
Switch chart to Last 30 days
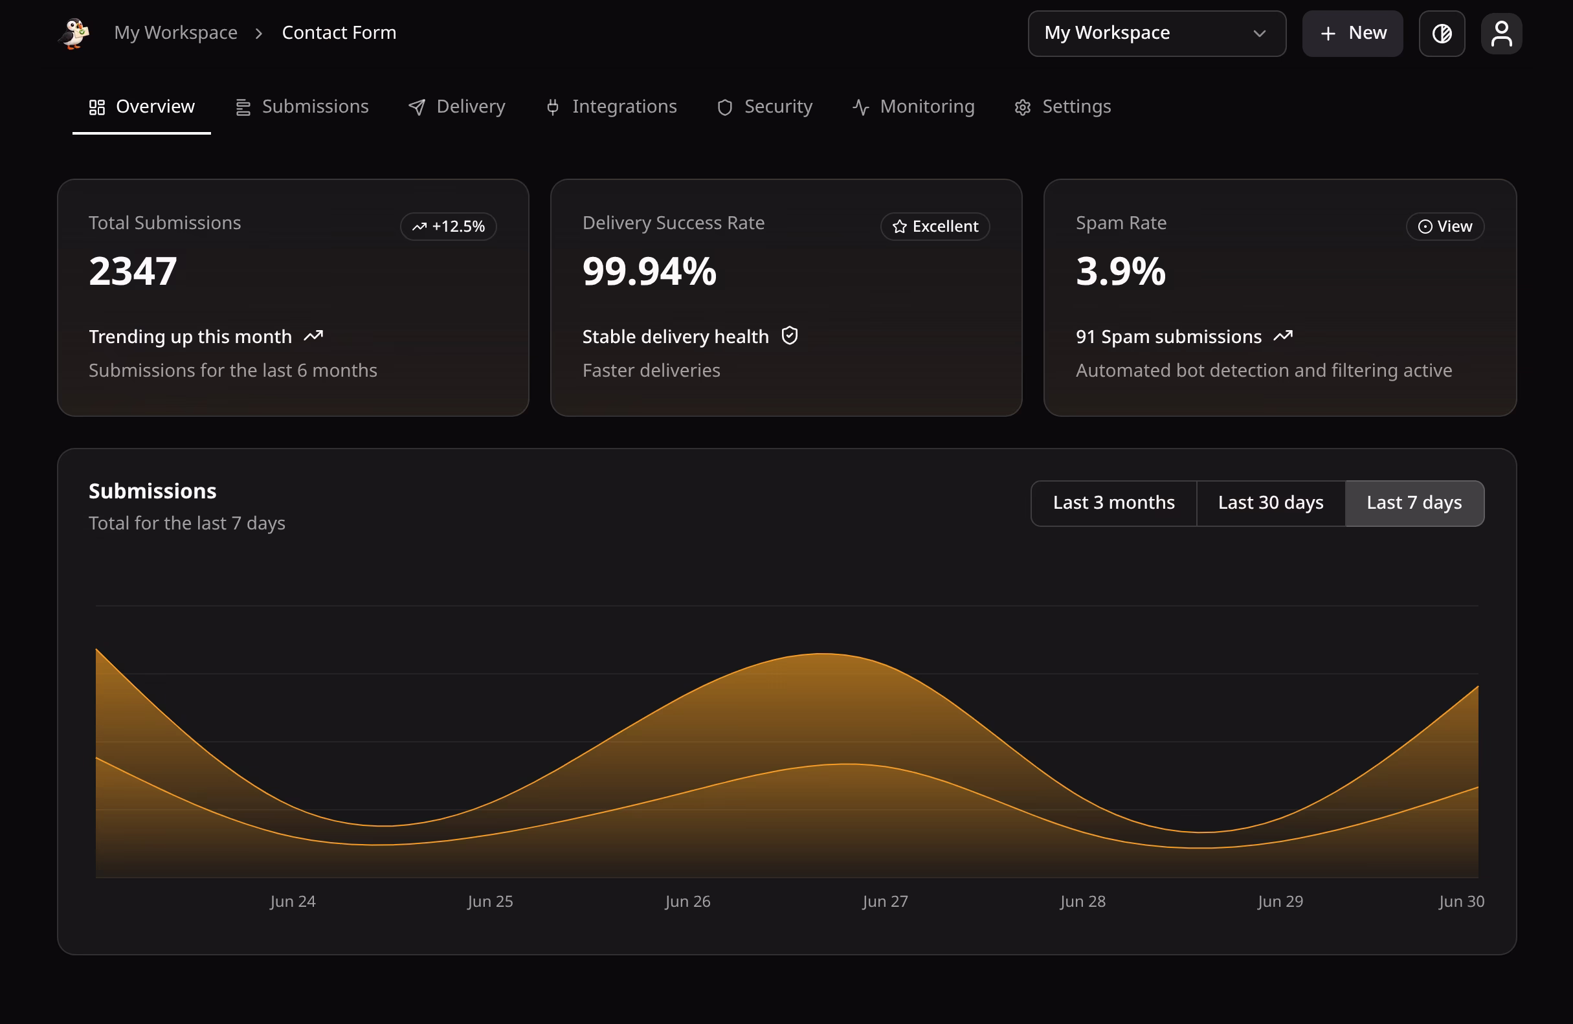[x=1269, y=503]
